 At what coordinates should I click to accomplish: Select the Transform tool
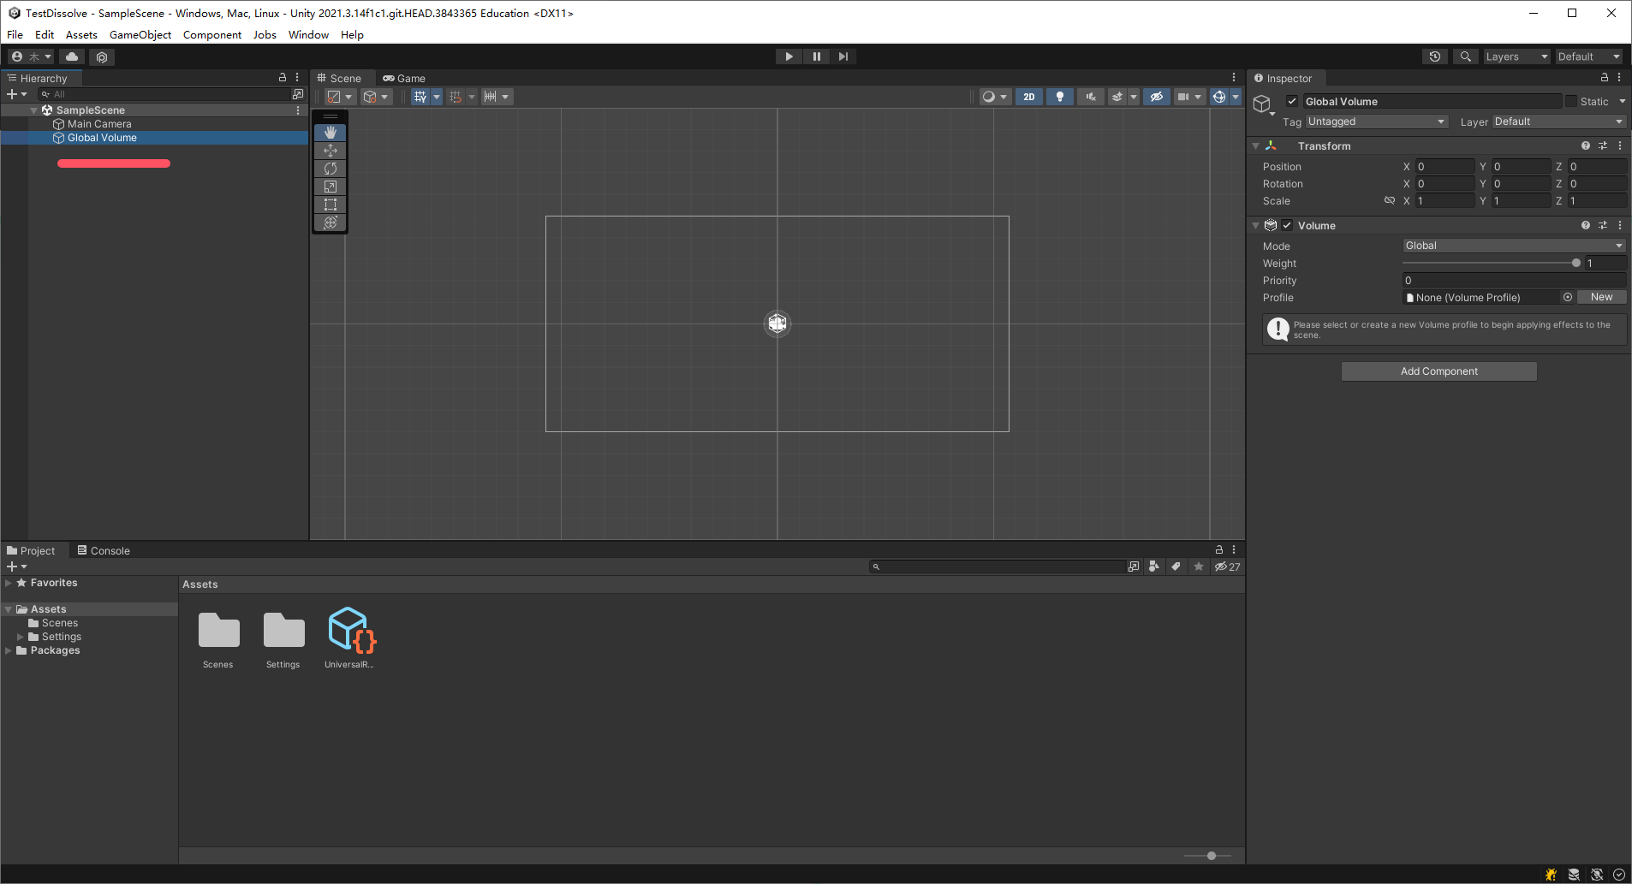click(x=331, y=222)
